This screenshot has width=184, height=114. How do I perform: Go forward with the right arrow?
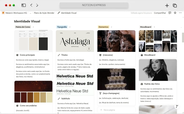[x=37, y=5]
